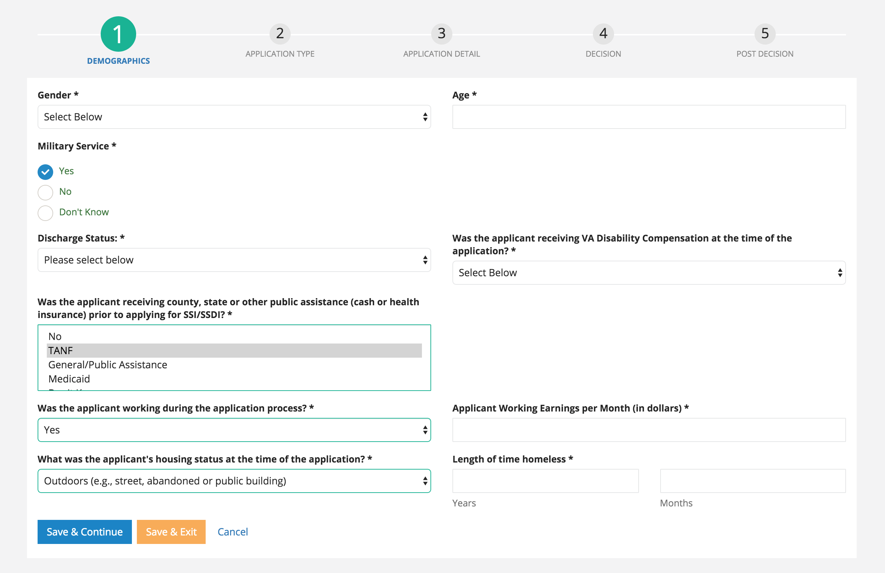Jump to step 3 Application Detail

(x=441, y=34)
